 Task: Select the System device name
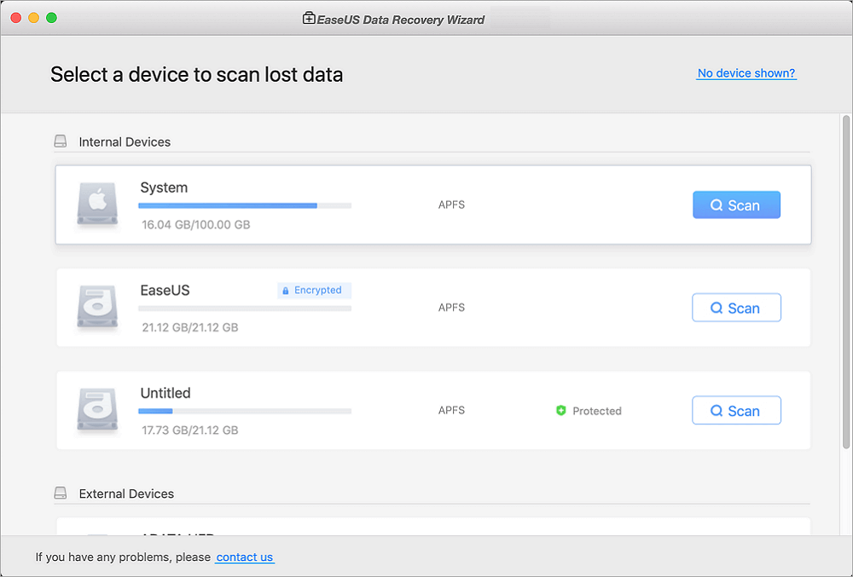164,188
